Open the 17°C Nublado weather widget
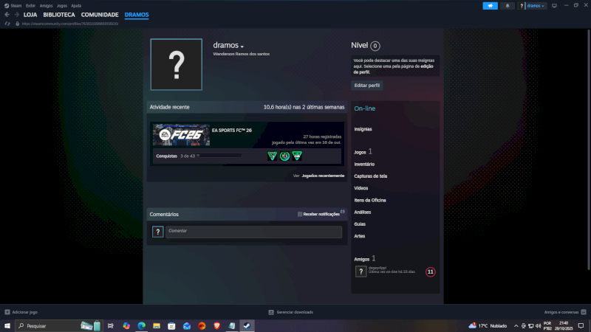 [488, 325]
